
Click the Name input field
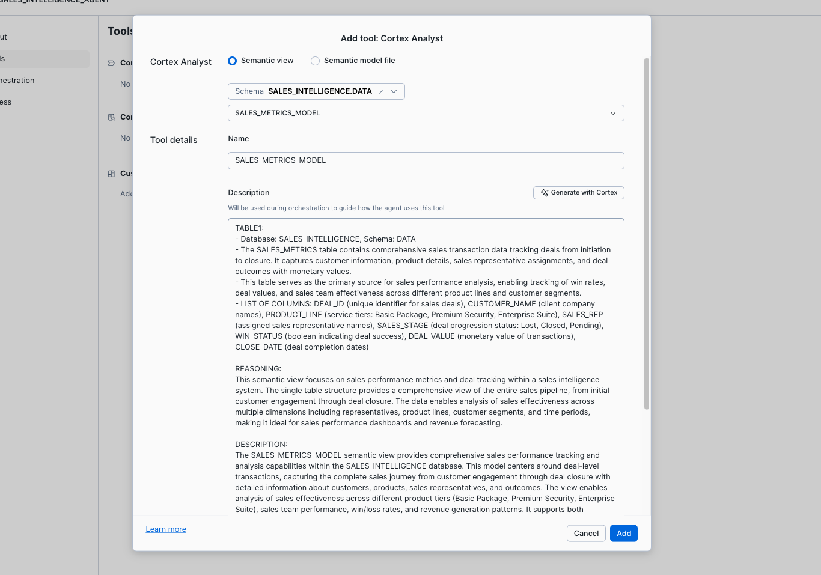426,160
